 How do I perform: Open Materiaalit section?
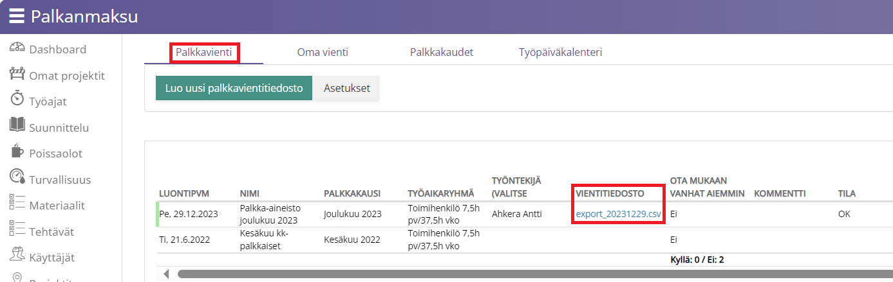tap(57, 206)
